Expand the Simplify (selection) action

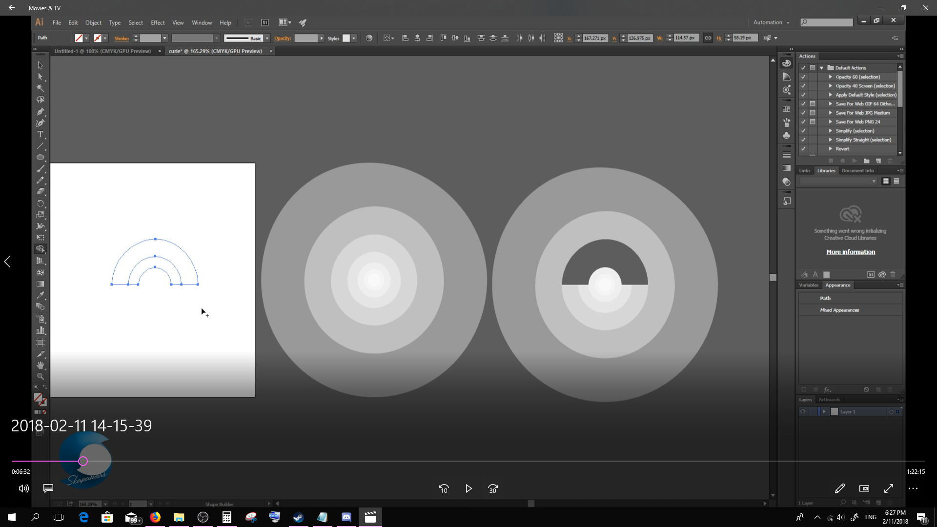[830, 131]
